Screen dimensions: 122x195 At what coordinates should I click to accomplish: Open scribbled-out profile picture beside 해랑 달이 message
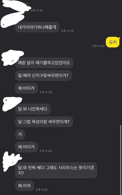click(x=12, y=58)
